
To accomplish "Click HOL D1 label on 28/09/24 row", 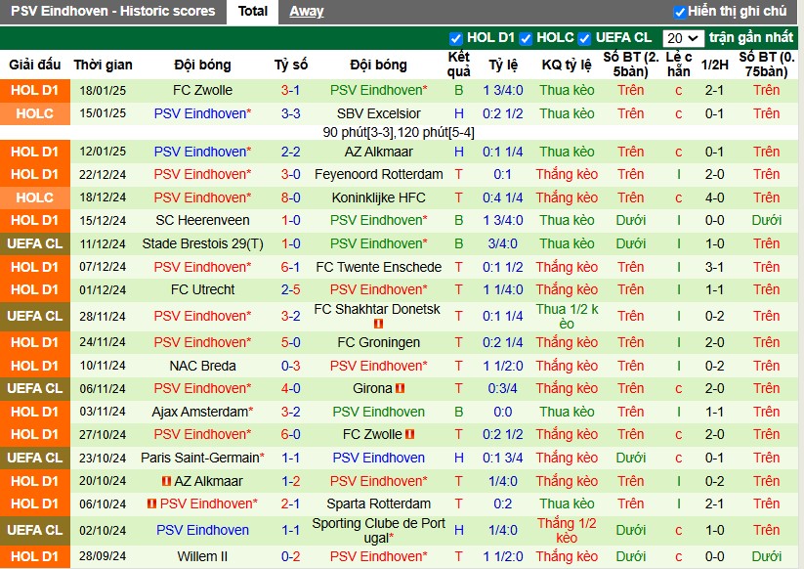I will click(35, 556).
